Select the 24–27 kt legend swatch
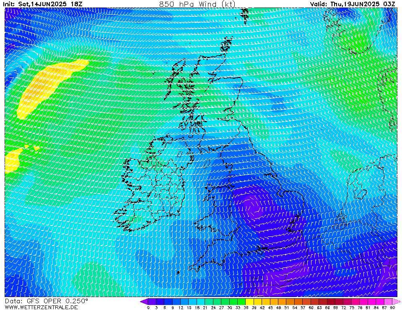The width and height of the screenshot is (402, 310). click(x=218, y=302)
